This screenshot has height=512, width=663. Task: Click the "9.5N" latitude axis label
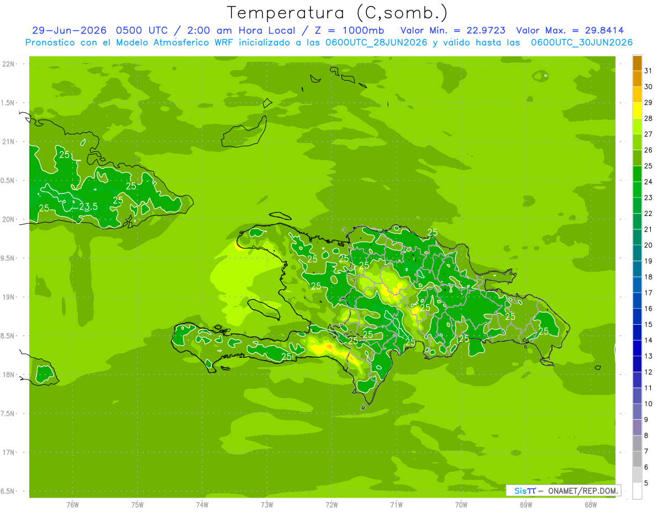tap(8, 258)
